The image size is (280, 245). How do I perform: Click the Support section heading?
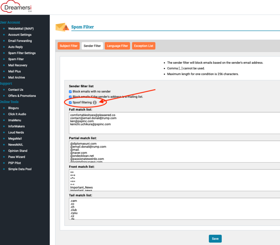coord(6,84)
